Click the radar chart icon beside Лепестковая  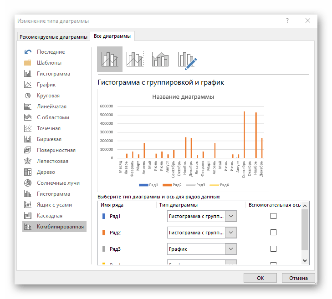pos(28,161)
